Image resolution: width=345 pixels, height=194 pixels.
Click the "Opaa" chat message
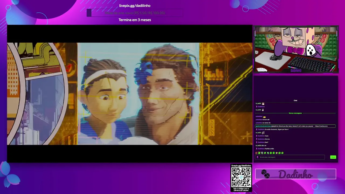click(267, 136)
